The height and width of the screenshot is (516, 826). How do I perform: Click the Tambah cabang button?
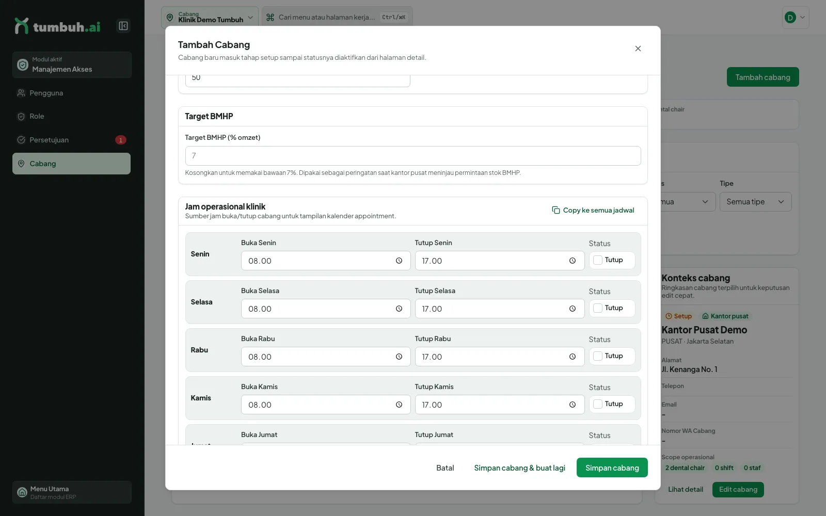click(763, 77)
